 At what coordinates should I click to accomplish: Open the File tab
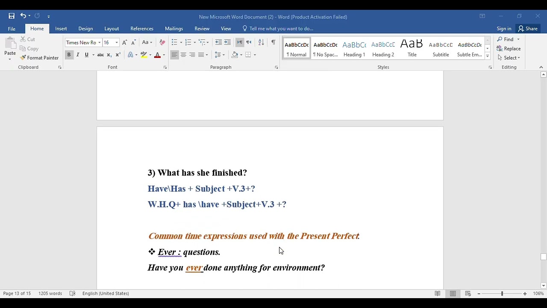coord(12,29)
